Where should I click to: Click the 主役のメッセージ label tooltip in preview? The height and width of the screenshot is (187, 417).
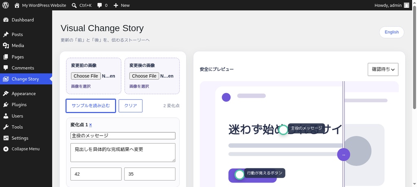click(x=306, y=128)
